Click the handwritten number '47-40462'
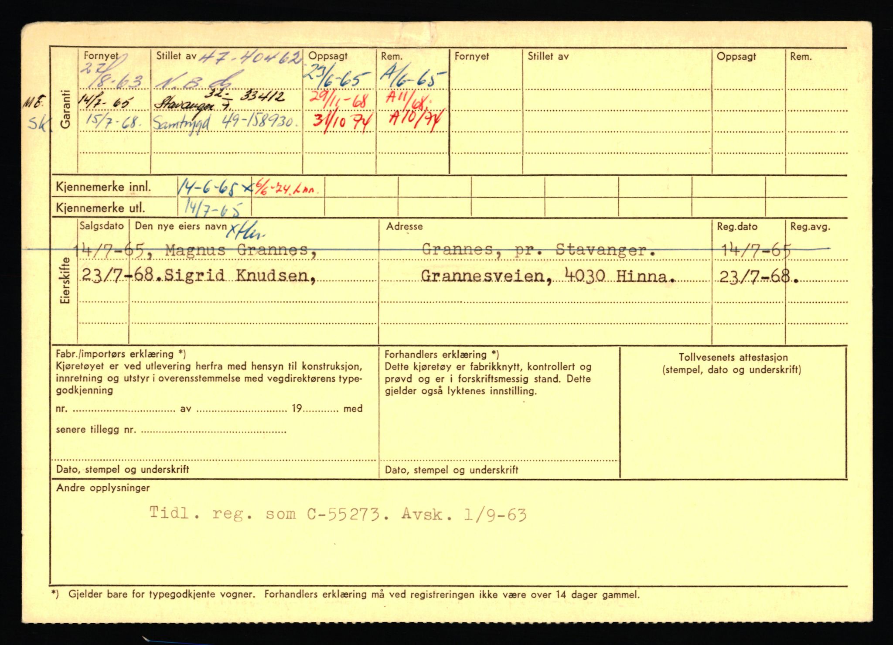 [251, 58]
